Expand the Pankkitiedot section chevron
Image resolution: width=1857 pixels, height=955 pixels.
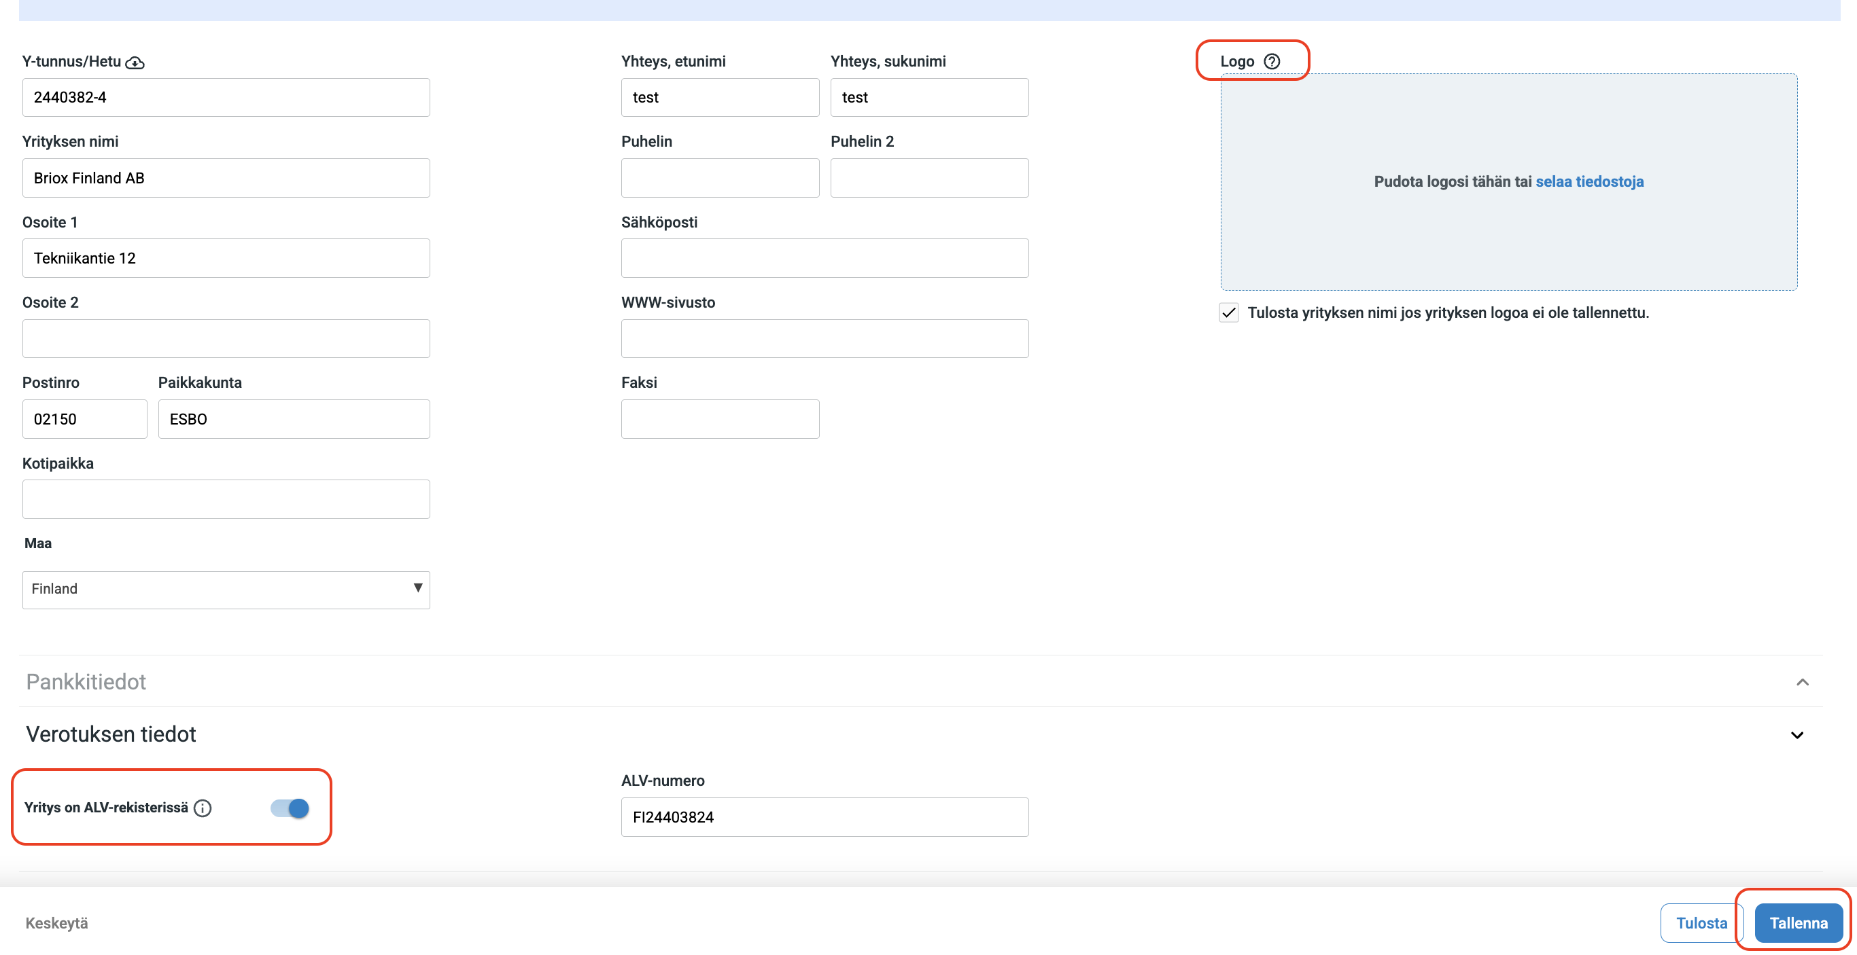pos(1802,681)
